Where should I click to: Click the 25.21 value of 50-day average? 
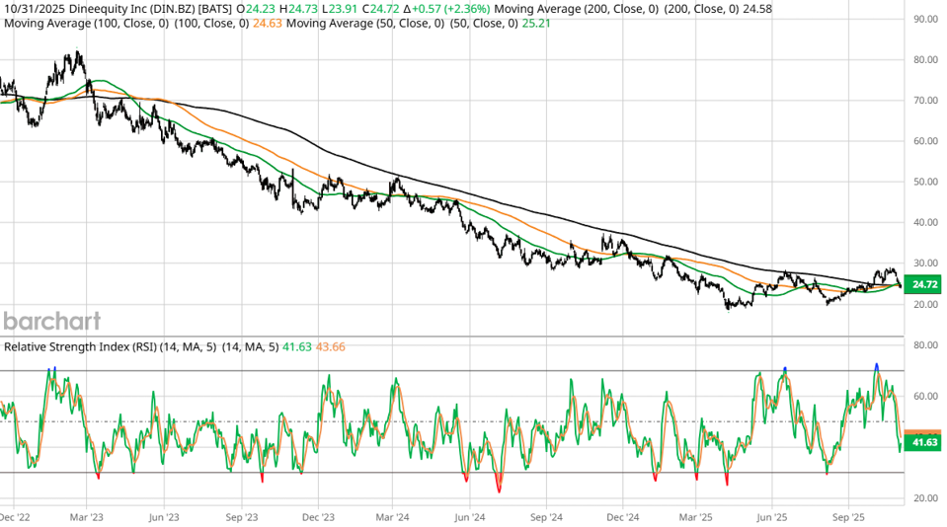pyautogui.click(x=535, y=22)
